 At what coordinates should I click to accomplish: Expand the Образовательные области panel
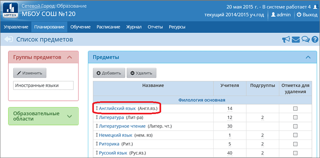[70, 117]
